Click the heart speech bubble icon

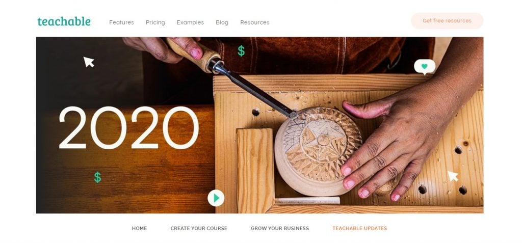tap(425, 67)
